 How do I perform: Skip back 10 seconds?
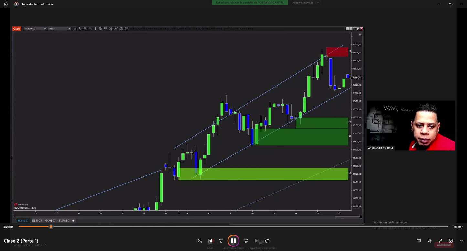(x=221, y=241)
